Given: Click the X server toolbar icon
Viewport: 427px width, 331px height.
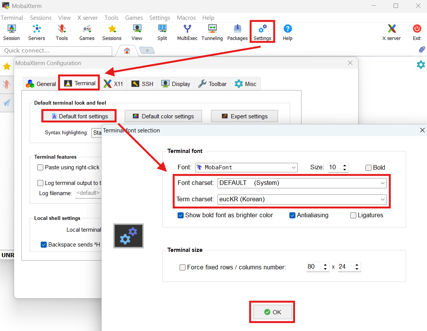Looking at the screenshot, I should tap(392, 32).
